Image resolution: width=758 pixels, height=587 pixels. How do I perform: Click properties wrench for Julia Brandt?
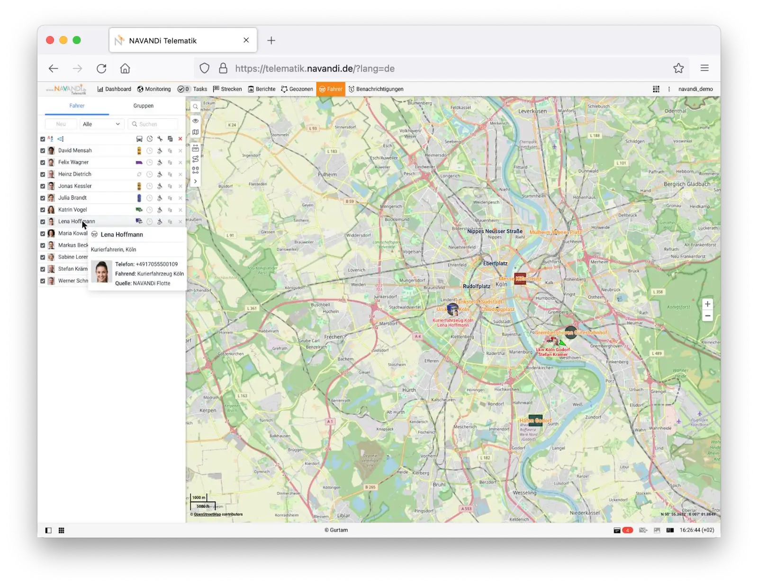(x=160, y=198)
